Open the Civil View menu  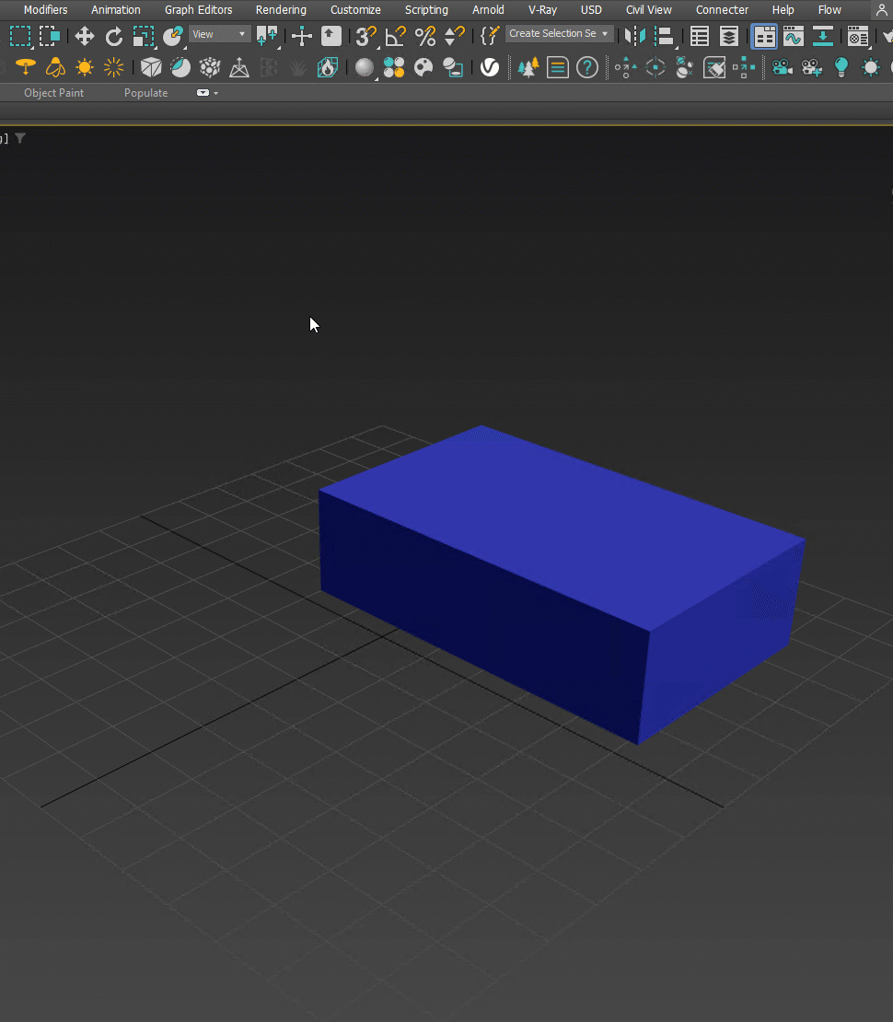point(648,10)
